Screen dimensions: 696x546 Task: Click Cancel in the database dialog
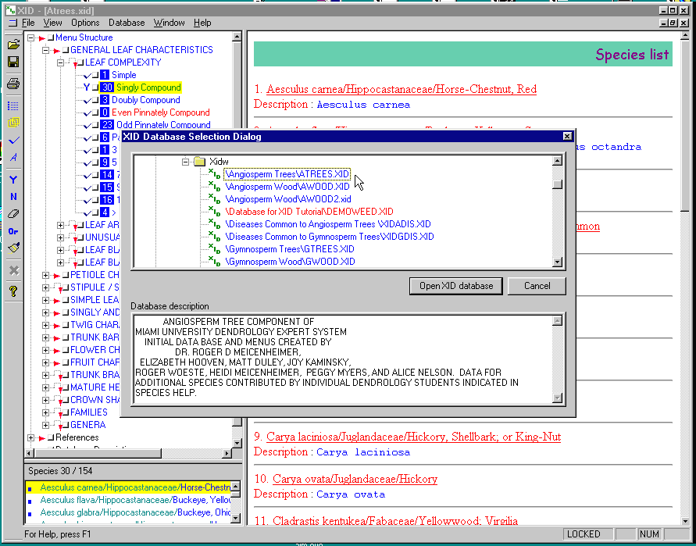coord(537,286)
